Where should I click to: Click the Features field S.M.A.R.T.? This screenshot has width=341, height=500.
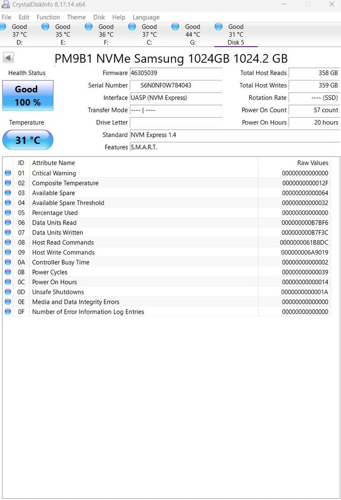[235, 147]
